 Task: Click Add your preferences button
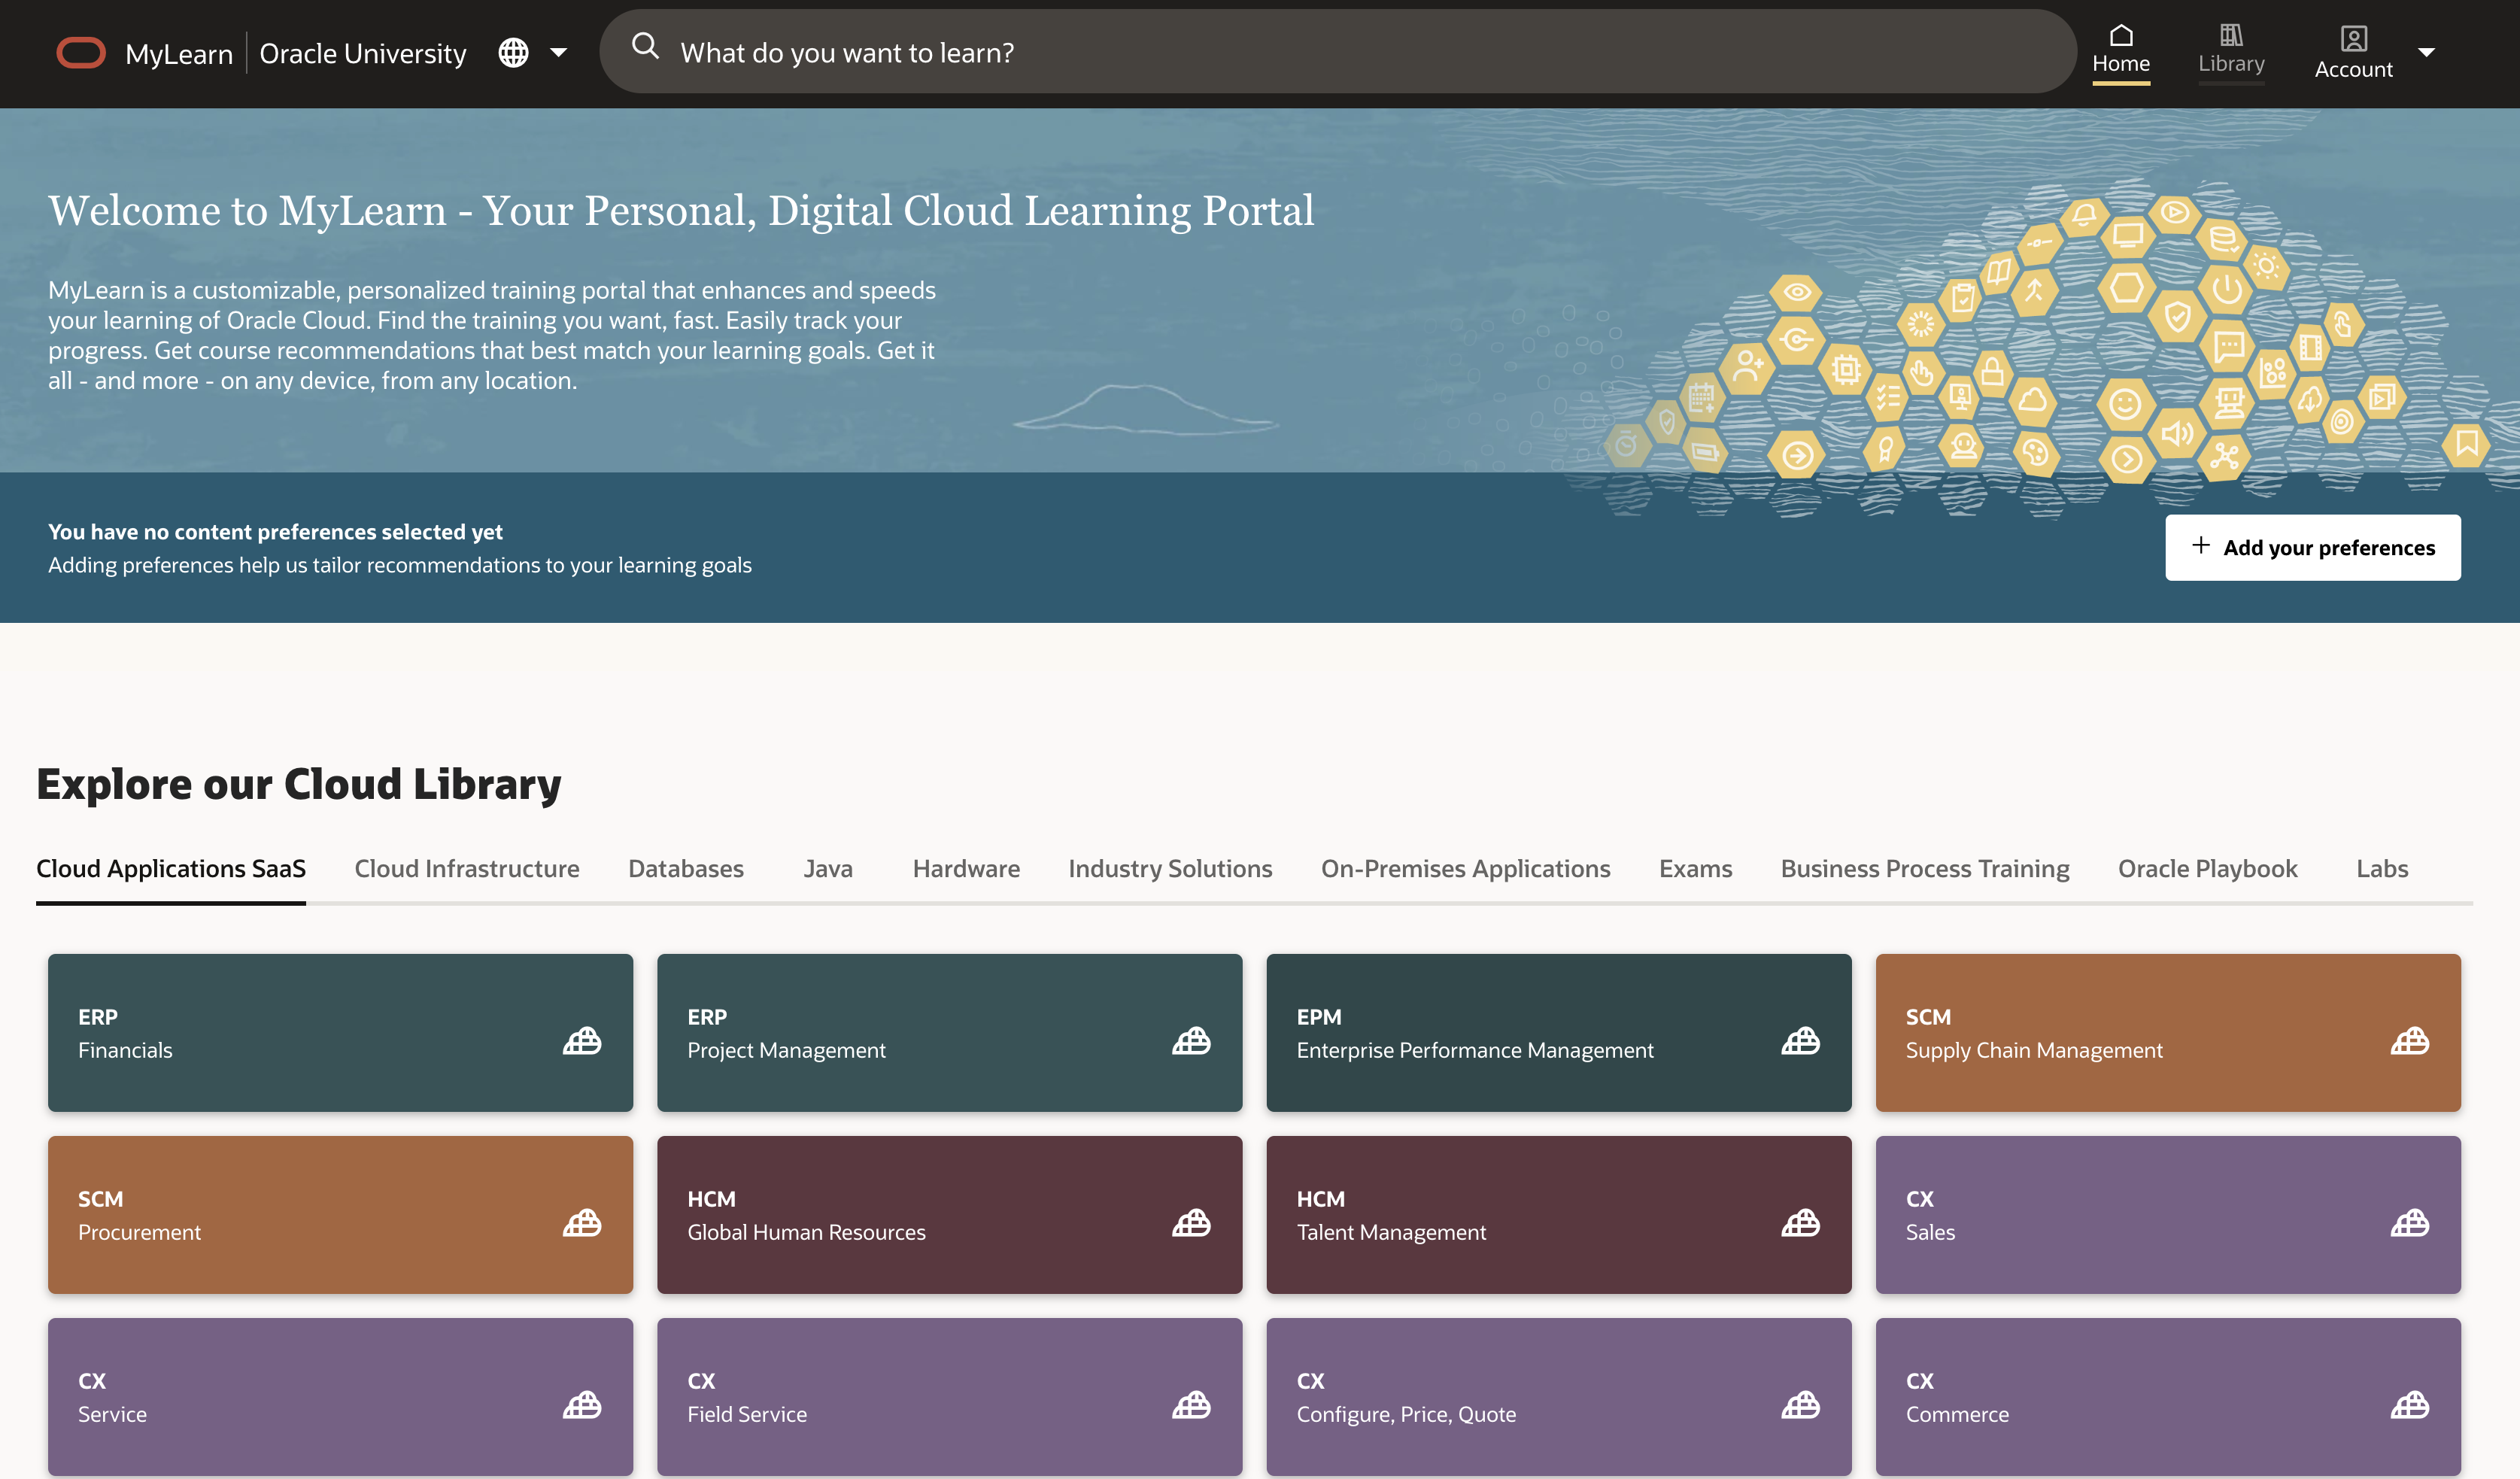[2313, 547]
